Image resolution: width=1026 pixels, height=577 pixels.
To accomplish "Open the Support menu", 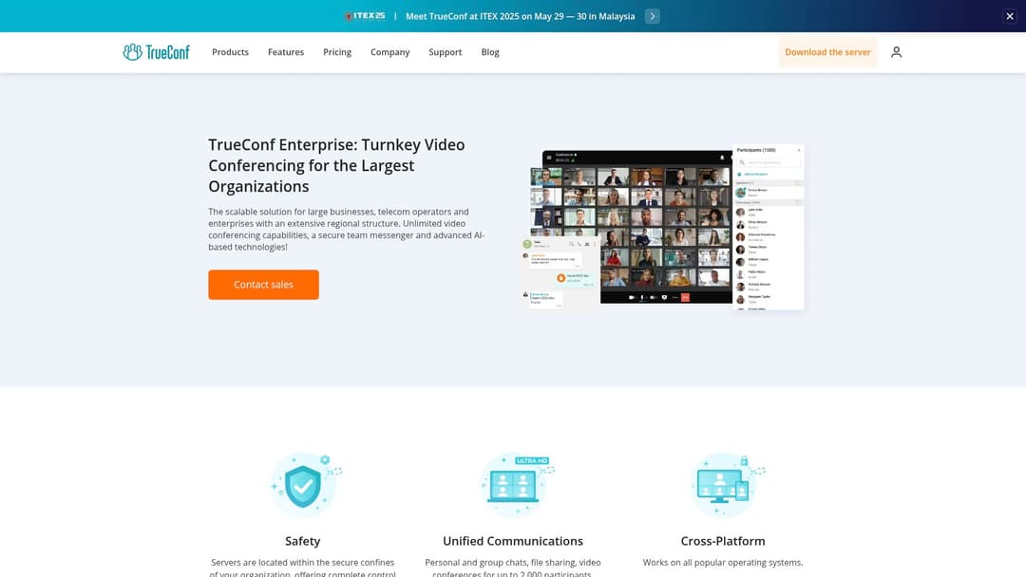I will click(x=445, y=52).
